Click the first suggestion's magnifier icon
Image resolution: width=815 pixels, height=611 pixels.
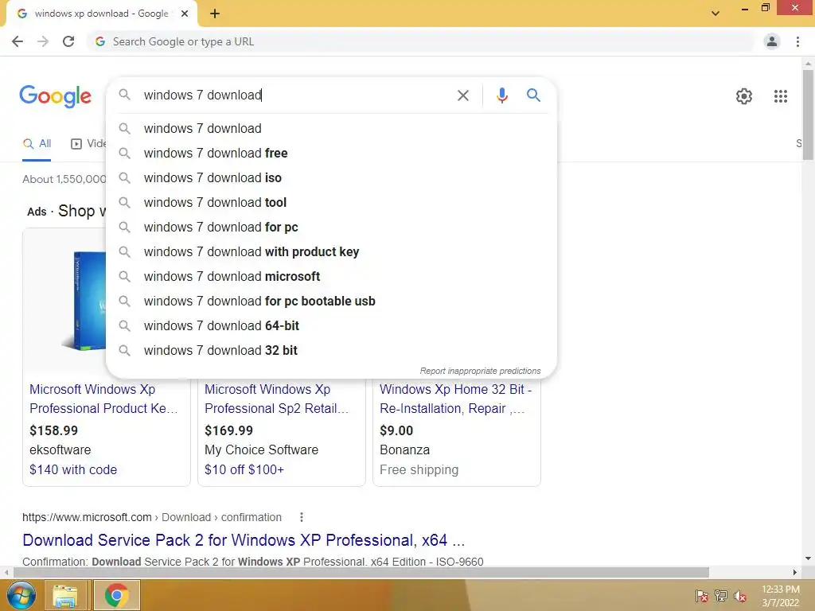(124, 128)
